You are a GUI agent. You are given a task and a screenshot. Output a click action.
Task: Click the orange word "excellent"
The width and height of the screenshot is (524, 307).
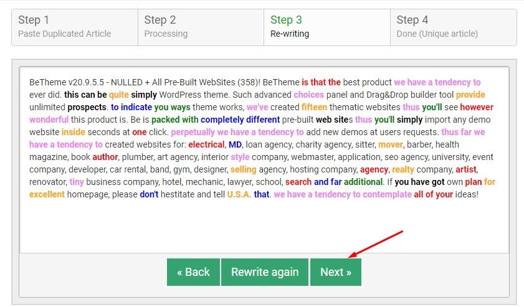pyautogui.click(x=47, y=194)
